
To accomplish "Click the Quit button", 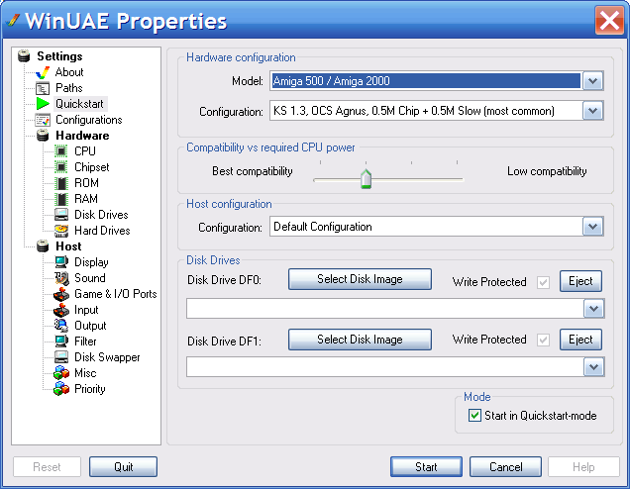I will pyautogui.click(x=124, y=467).
